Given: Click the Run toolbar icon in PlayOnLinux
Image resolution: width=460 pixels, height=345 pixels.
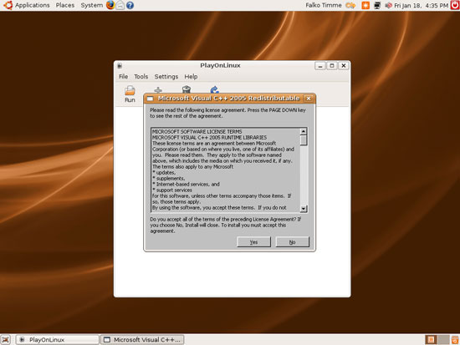Looking at the screenshot, I should tap(130, 94).
